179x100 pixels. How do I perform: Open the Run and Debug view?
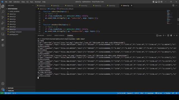tap(3, 23)
